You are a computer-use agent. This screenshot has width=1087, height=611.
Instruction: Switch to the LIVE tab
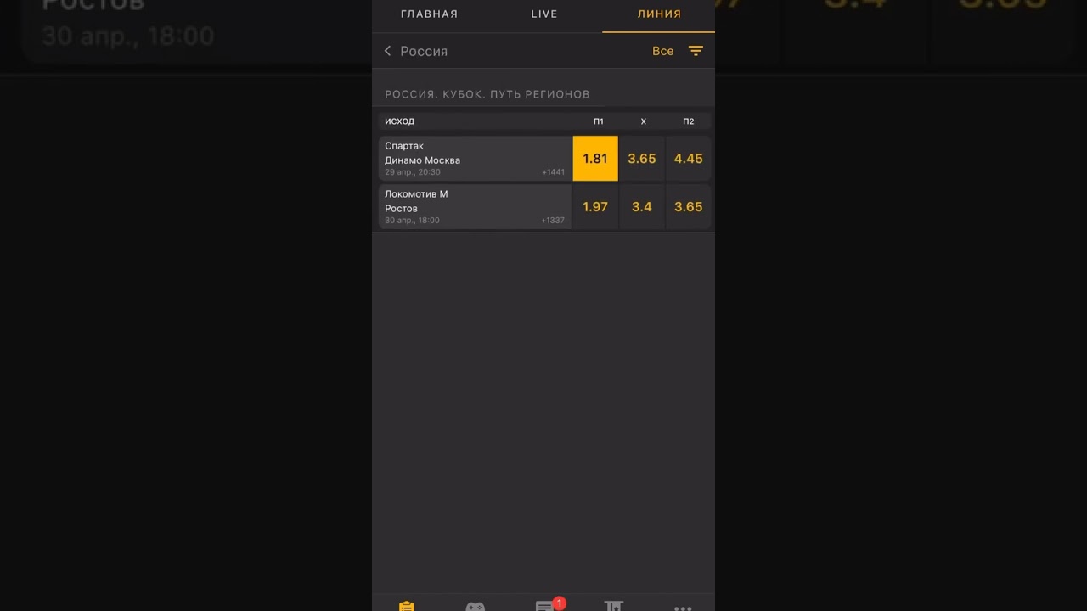click(544, 14)
